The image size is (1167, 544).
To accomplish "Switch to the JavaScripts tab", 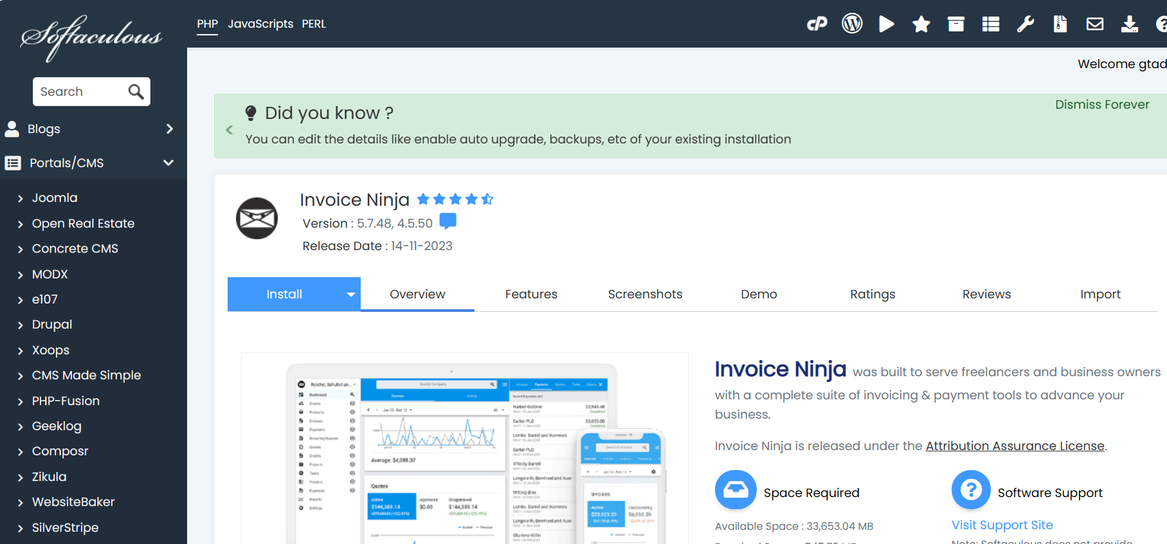I will [x=260, y=24].
